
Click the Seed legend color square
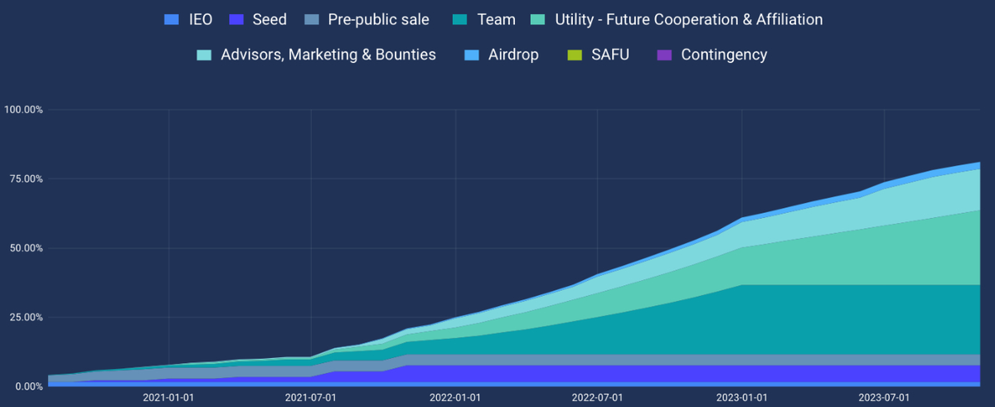coord(236,19)
